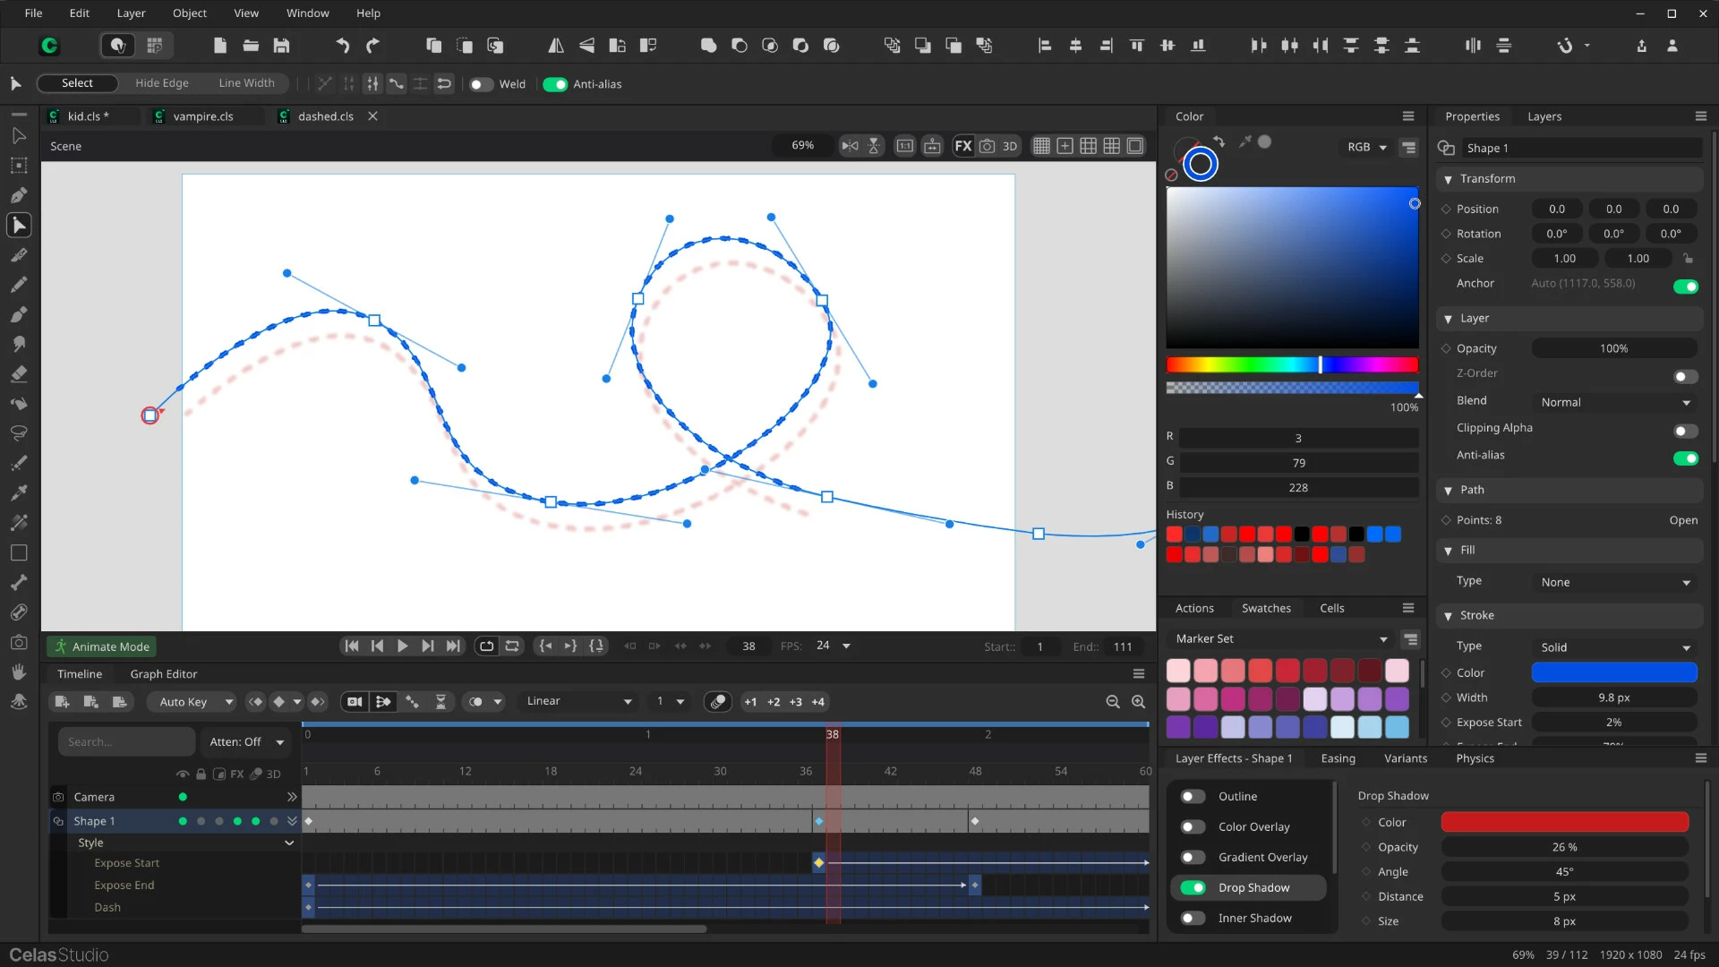Zoom in the timeline
1719x967 pixels.
[x=1139, y=702]
